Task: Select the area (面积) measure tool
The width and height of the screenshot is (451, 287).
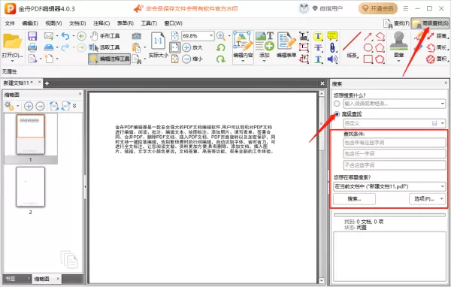Action: coord(437,59)
